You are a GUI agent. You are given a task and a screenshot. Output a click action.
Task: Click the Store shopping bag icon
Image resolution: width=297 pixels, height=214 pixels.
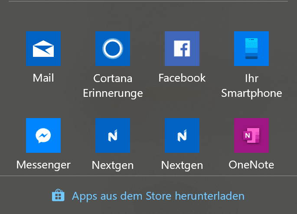(58, 195)
